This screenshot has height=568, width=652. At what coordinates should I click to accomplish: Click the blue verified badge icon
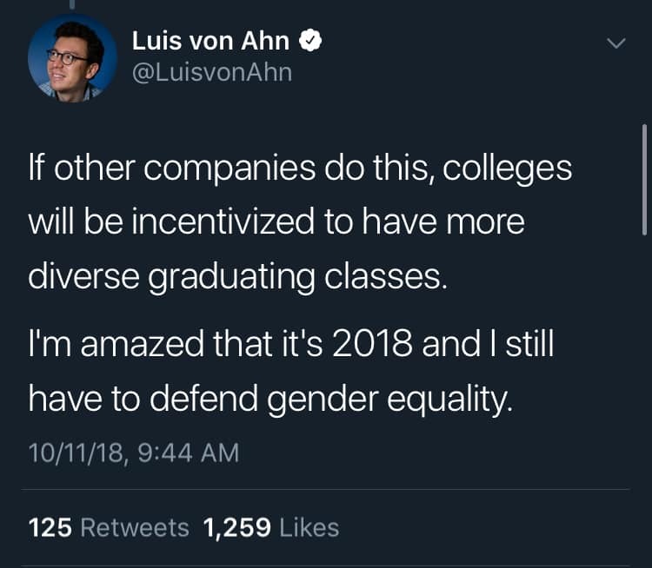tap(309, 41)
